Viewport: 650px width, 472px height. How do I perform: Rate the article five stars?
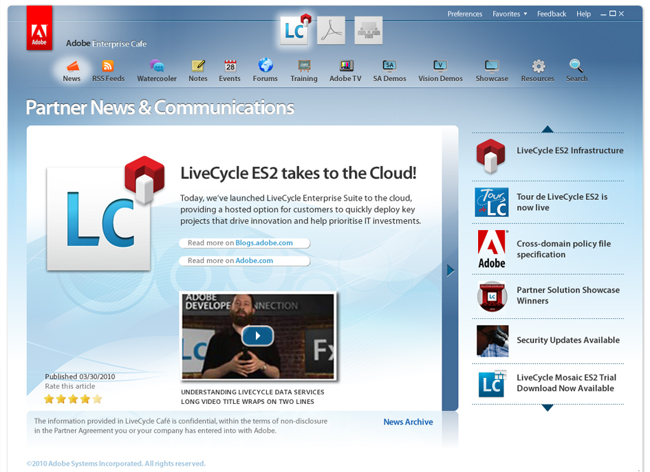coord(98,399)
